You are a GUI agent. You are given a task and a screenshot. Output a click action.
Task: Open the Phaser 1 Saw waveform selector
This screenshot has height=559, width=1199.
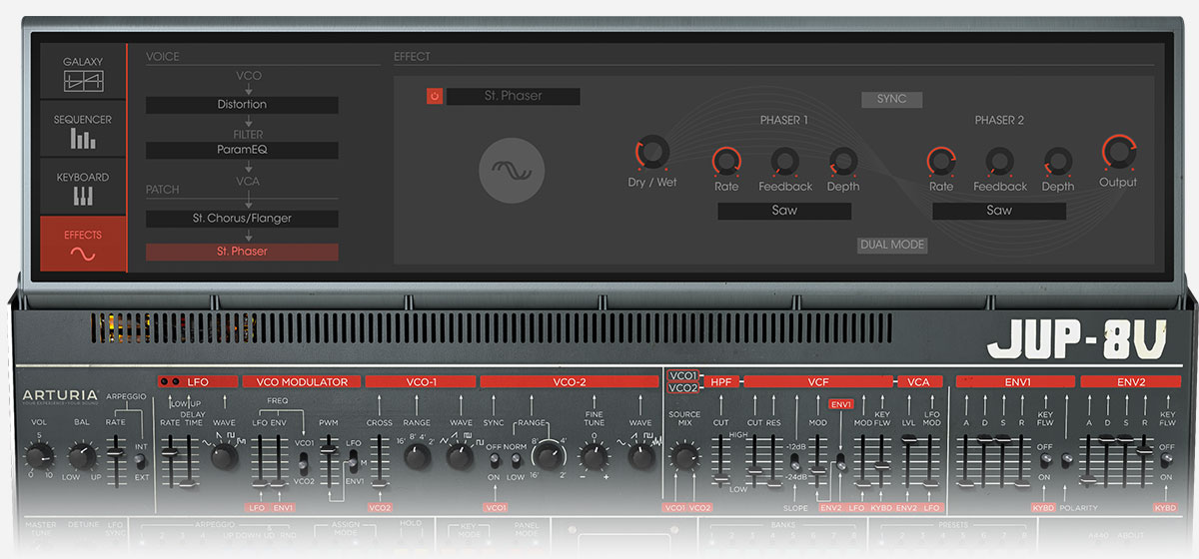(784, 211)
